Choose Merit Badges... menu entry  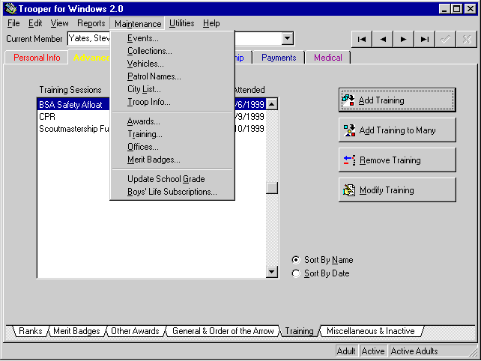coord(172,160)
